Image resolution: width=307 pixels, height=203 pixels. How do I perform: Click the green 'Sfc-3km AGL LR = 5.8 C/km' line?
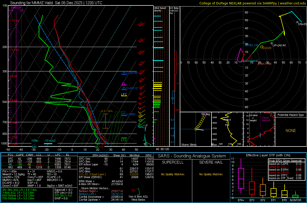tap(20, 190)
